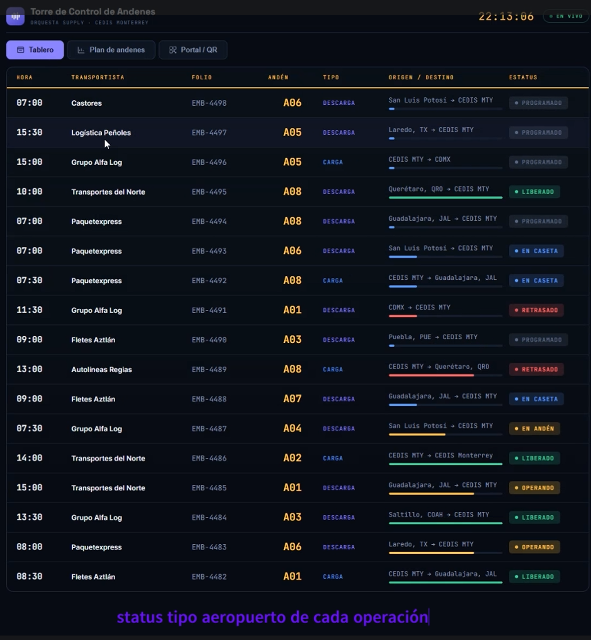This screenshot has width=591, height=640.
Task: Click the Saltillo, COAH → CEDIS MTY route
Action: pyautogui.click(x=439, y=514)
